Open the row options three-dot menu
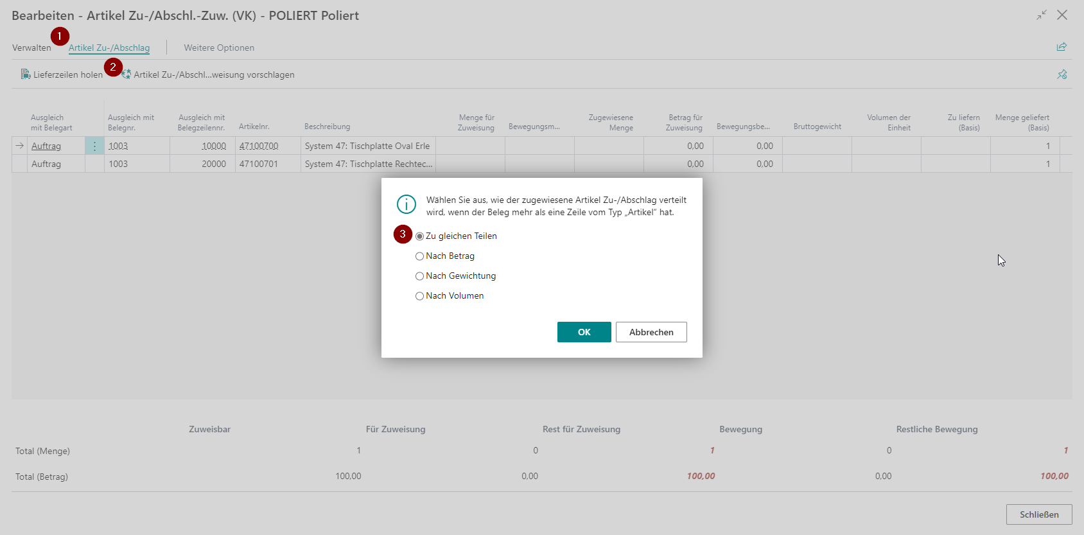 click(x=94, y=146)
